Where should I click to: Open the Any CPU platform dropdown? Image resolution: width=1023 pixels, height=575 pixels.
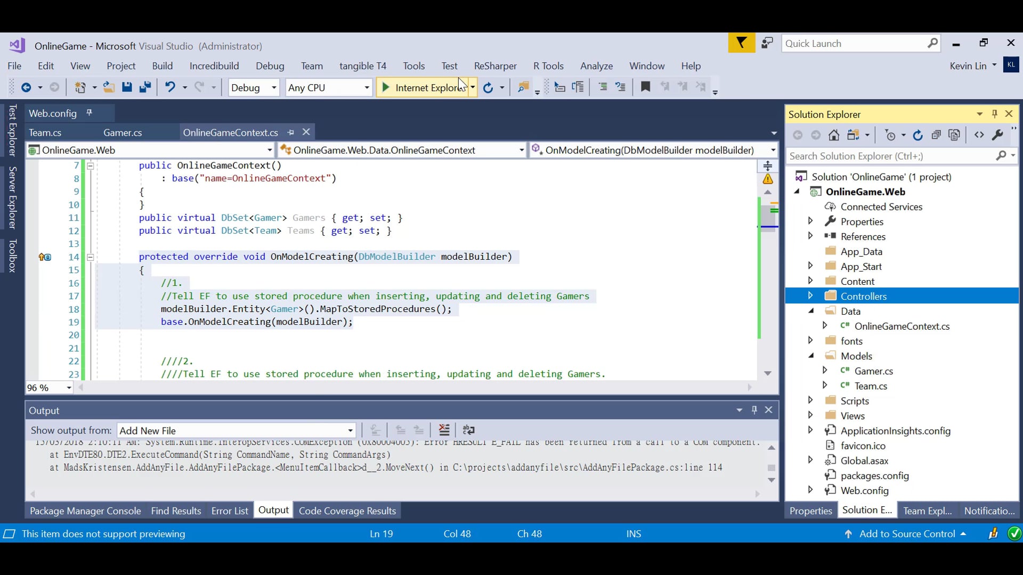pos(367,87)
